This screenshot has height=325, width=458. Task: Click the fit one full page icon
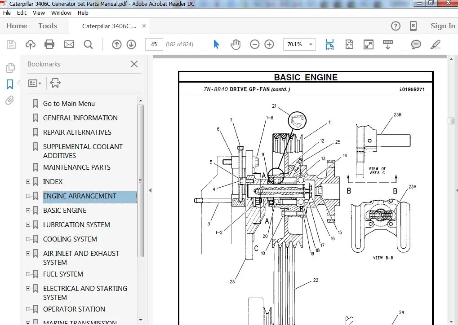pyautogui.click(x=349, y=44)
